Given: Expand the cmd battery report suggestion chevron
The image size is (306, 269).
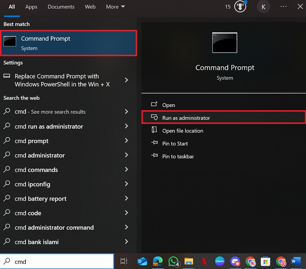Looking at the screenshot, I should [126, 198].
